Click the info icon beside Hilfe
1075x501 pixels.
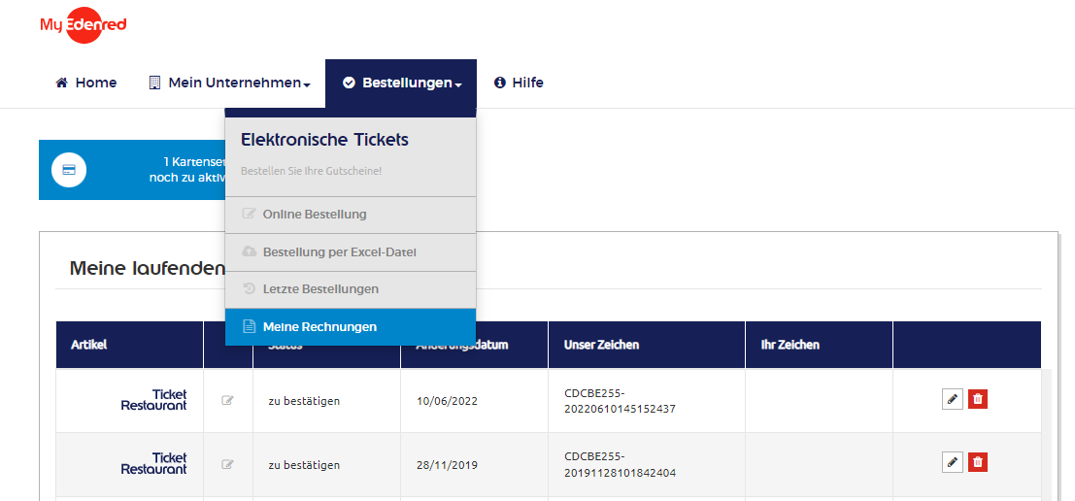point(500,83)
